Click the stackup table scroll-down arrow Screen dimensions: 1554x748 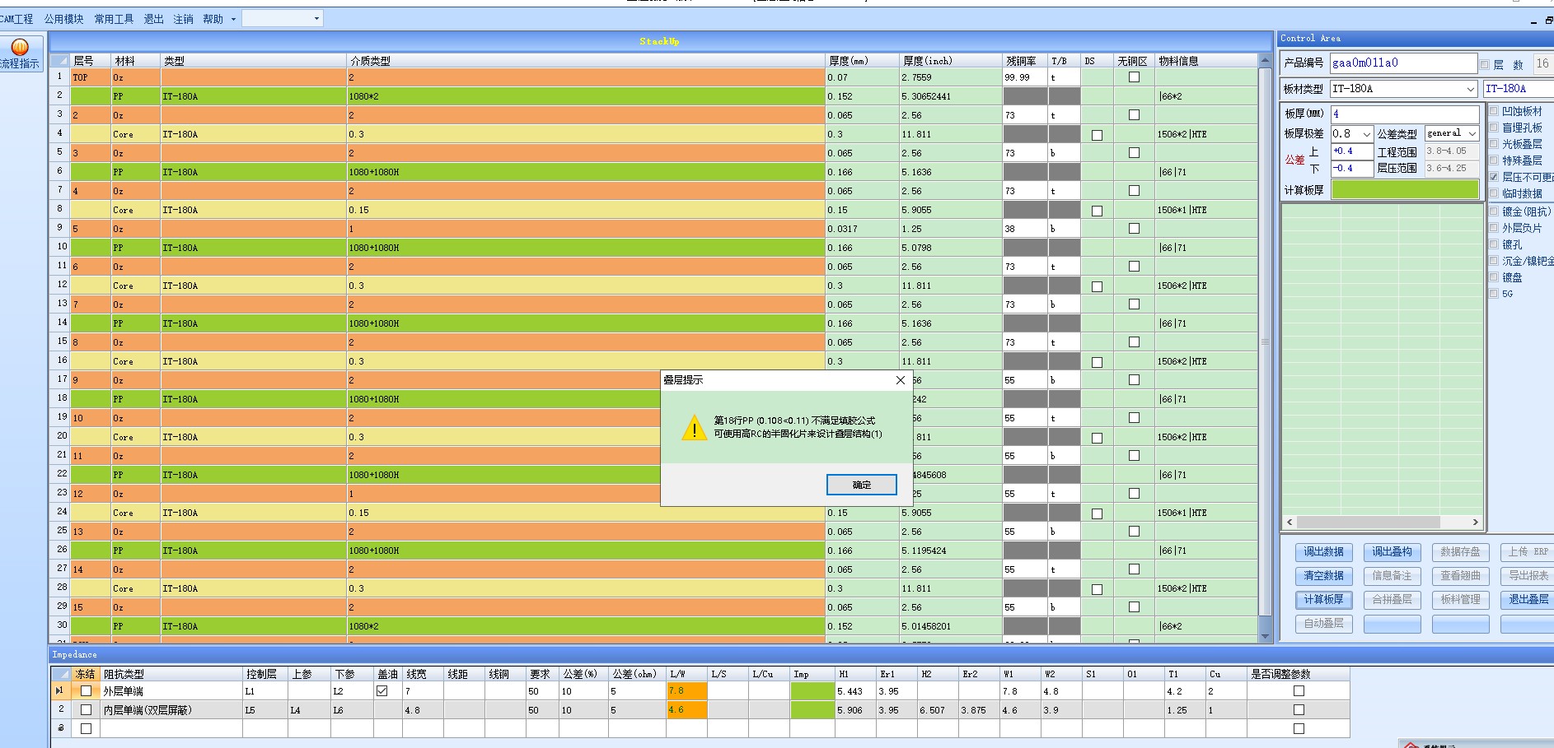tap(1266, 636)
